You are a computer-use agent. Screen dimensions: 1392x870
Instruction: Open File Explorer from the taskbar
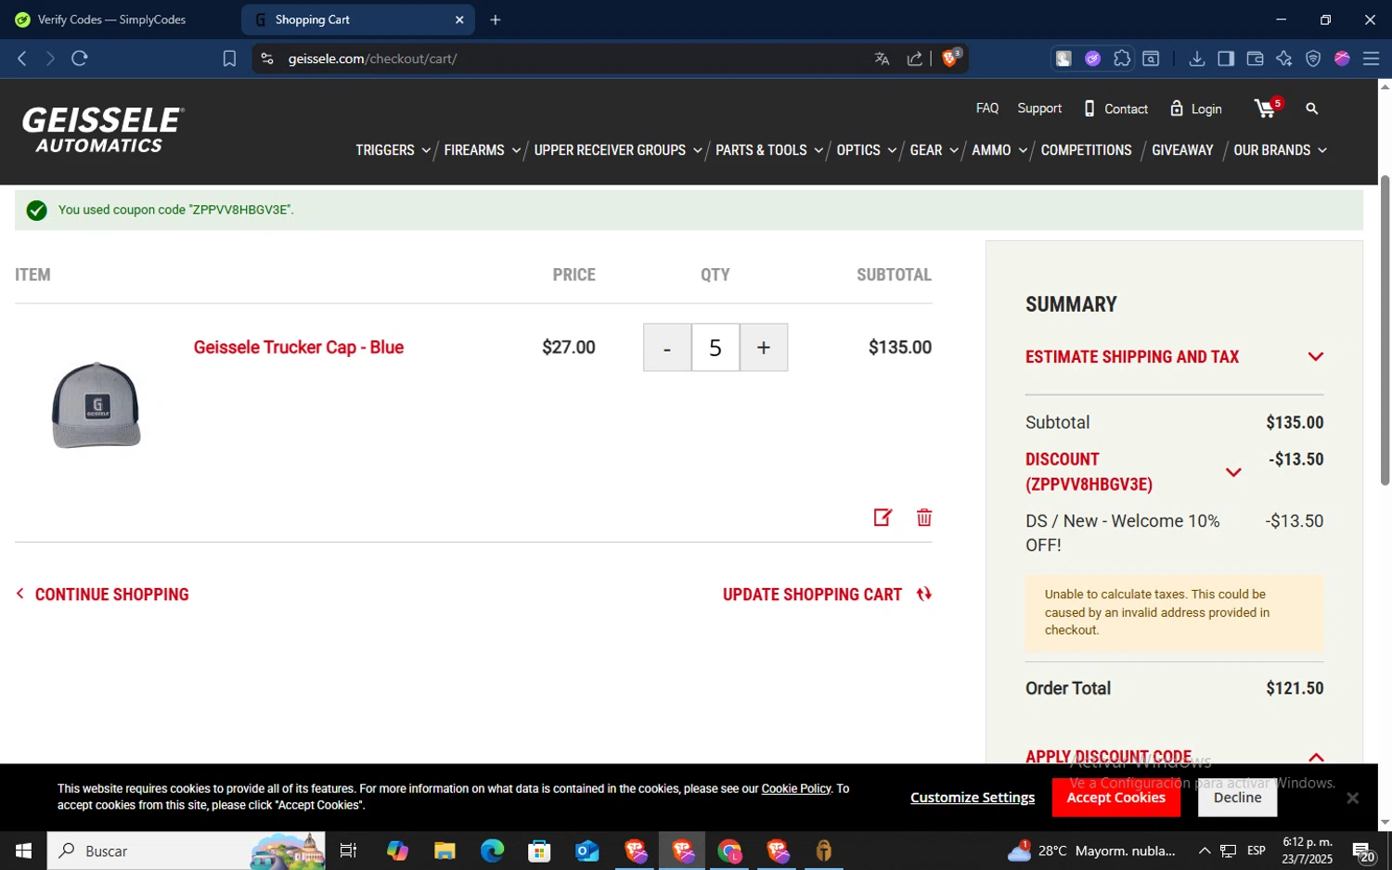click(x=445, y=851)
